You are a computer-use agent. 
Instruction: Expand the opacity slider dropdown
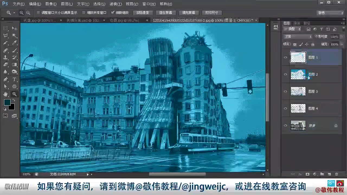(x=342, y=37)
